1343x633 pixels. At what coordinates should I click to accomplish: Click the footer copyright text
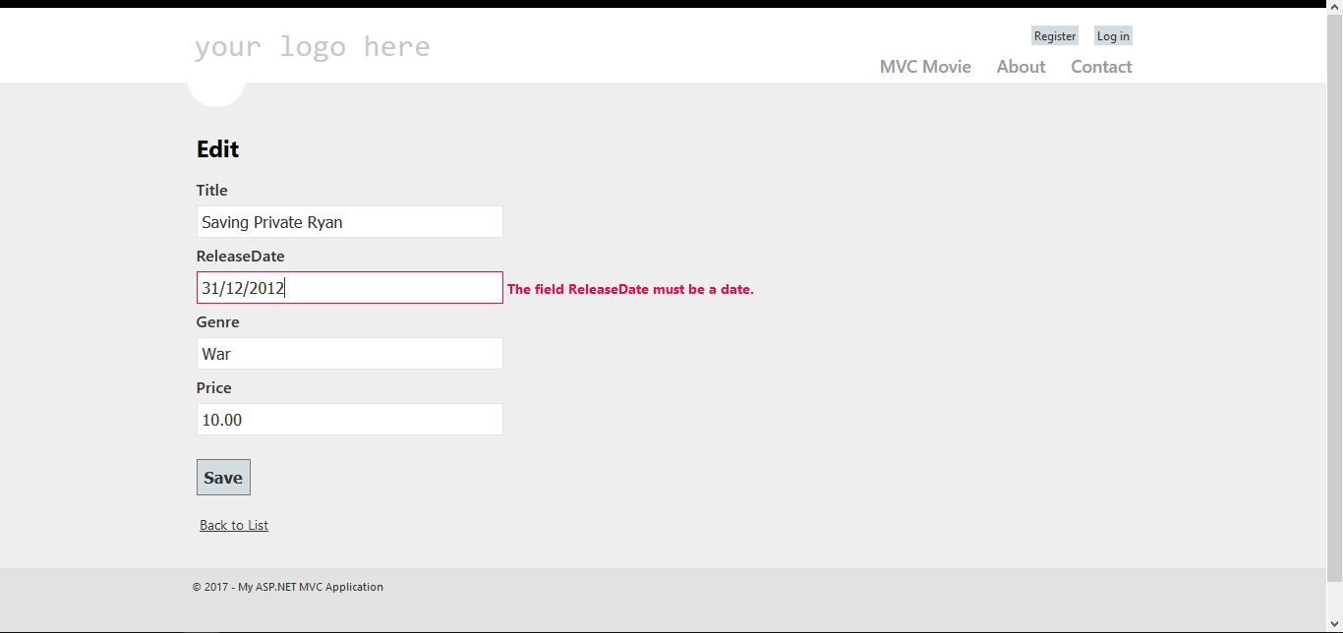288,587
